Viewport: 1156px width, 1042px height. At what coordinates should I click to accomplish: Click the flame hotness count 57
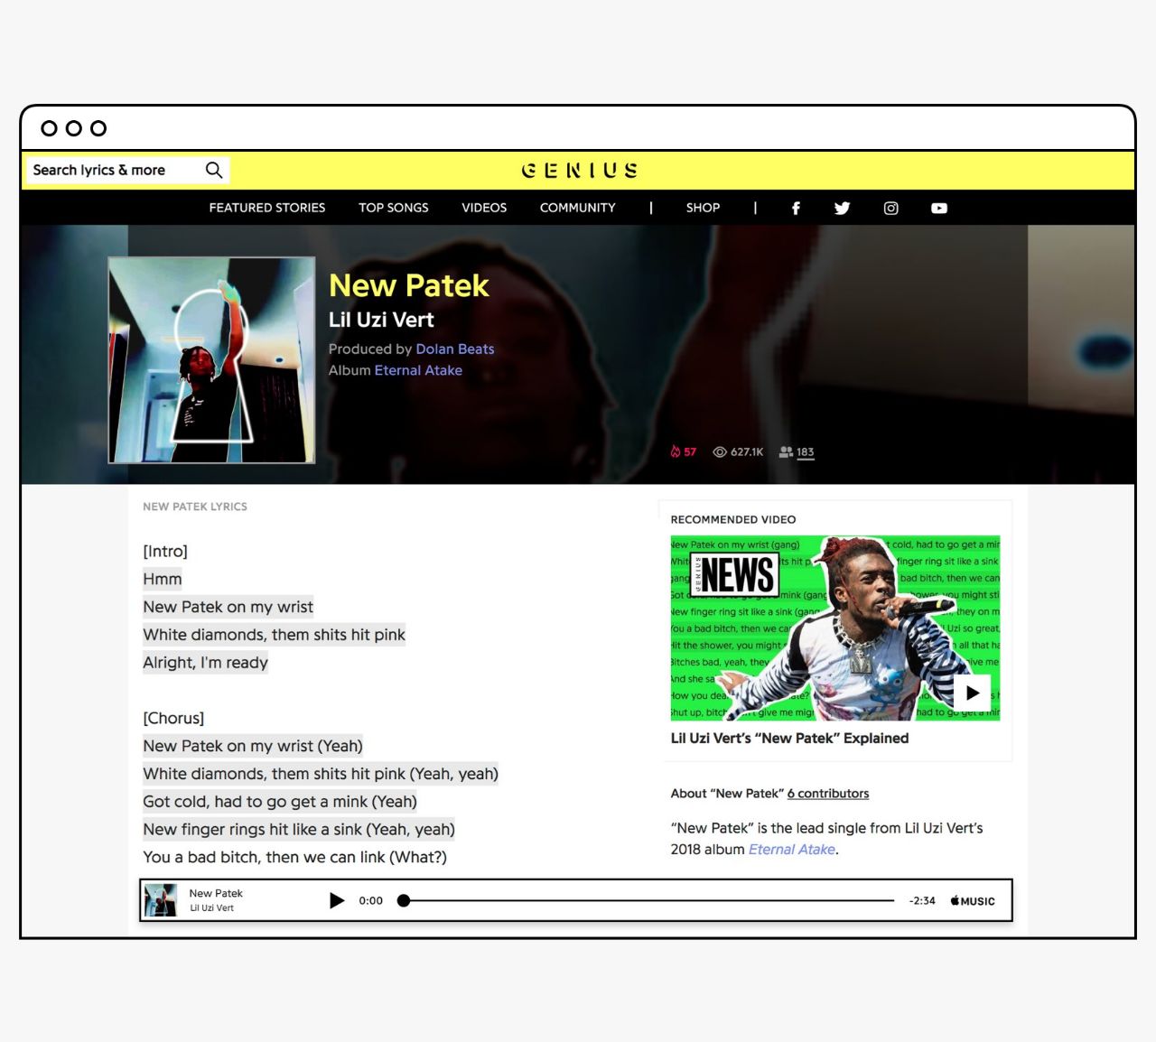point(683,451)
